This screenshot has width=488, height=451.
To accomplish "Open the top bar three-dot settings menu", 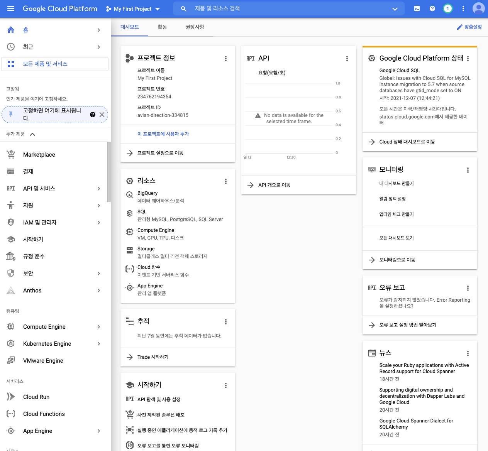I will point(463,8).
